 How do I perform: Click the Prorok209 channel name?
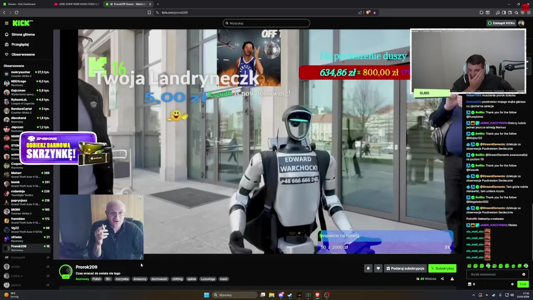86,267
